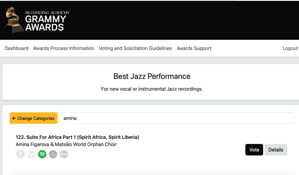Screen dimensions: 299x175
Task: Click the Best Jazz Performance heading
Action: [152, 76]
